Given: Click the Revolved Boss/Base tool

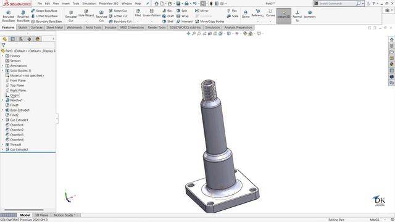Looking at the screenshot, I should tap(23, 16).
